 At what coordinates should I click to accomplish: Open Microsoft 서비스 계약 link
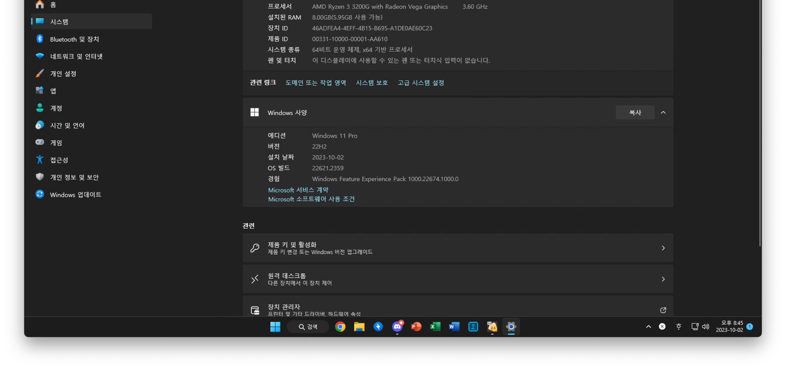298,190
